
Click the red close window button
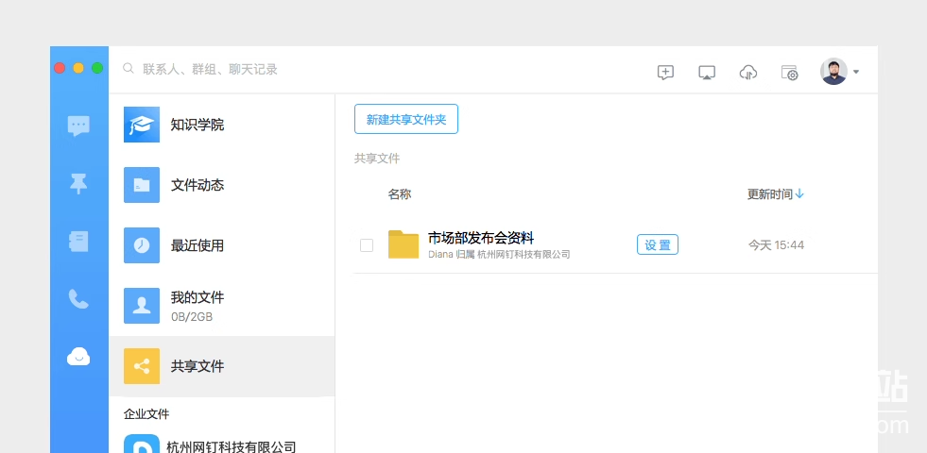(60, 68)
